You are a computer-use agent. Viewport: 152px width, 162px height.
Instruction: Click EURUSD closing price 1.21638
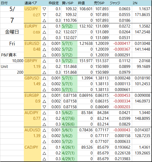86,44
